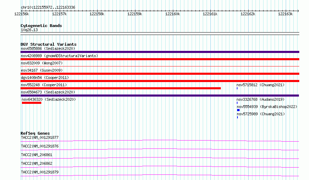This screenshot has width=309, height=180.
Task: Open the nsv5725989 (Chuang2021) variant label
Action: pyautogui.click(x=261, y=114)
